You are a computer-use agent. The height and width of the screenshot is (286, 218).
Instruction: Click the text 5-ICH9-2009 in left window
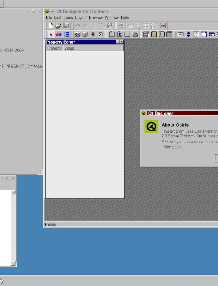(x=12, y=50)
